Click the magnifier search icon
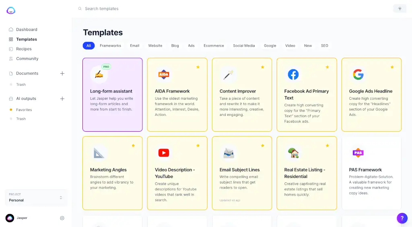Viewport: 412px width, 227px height. click(80, 9)
